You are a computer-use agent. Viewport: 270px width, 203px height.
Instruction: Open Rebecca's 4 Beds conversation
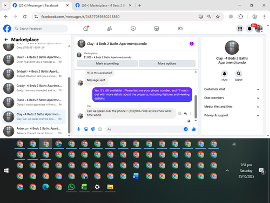[34, 131]
